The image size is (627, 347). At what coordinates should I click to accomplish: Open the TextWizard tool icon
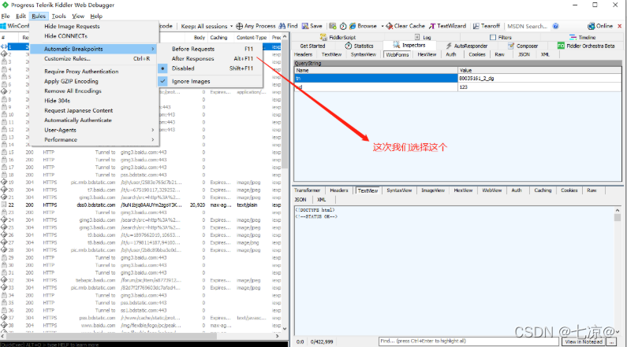[432, 26]
